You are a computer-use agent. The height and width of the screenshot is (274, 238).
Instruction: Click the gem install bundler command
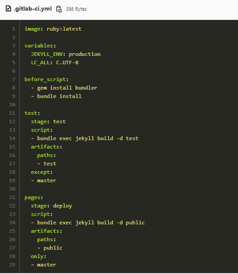[67, 88]
